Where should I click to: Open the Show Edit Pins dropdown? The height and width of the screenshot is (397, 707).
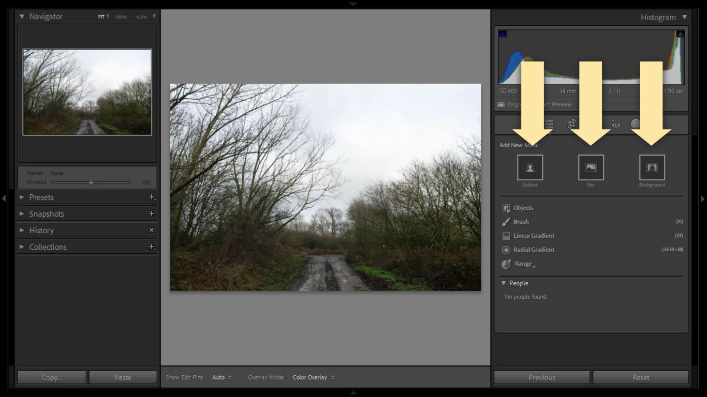[x=222, y=377]
